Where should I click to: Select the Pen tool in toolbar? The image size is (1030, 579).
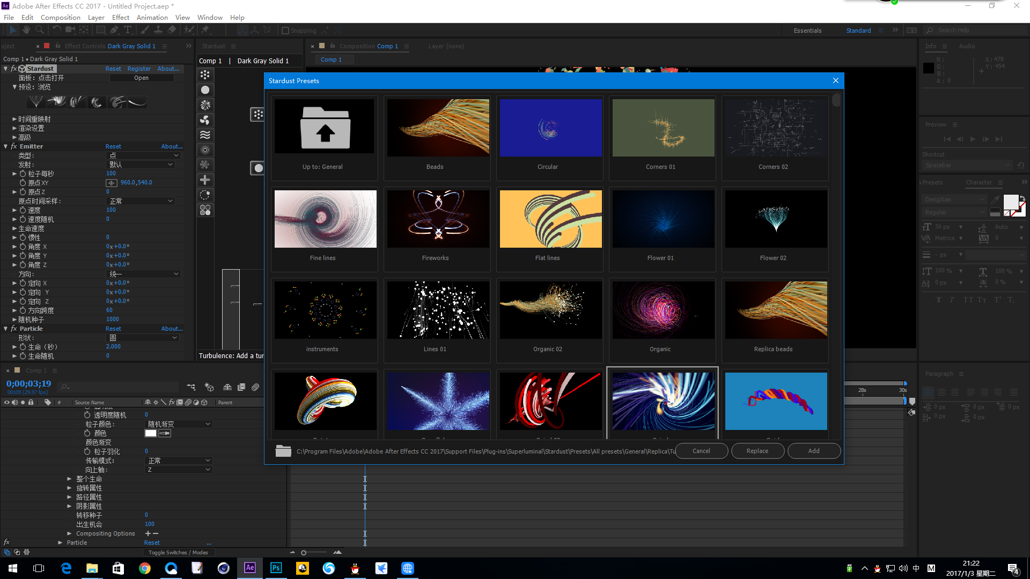point(113,30)
